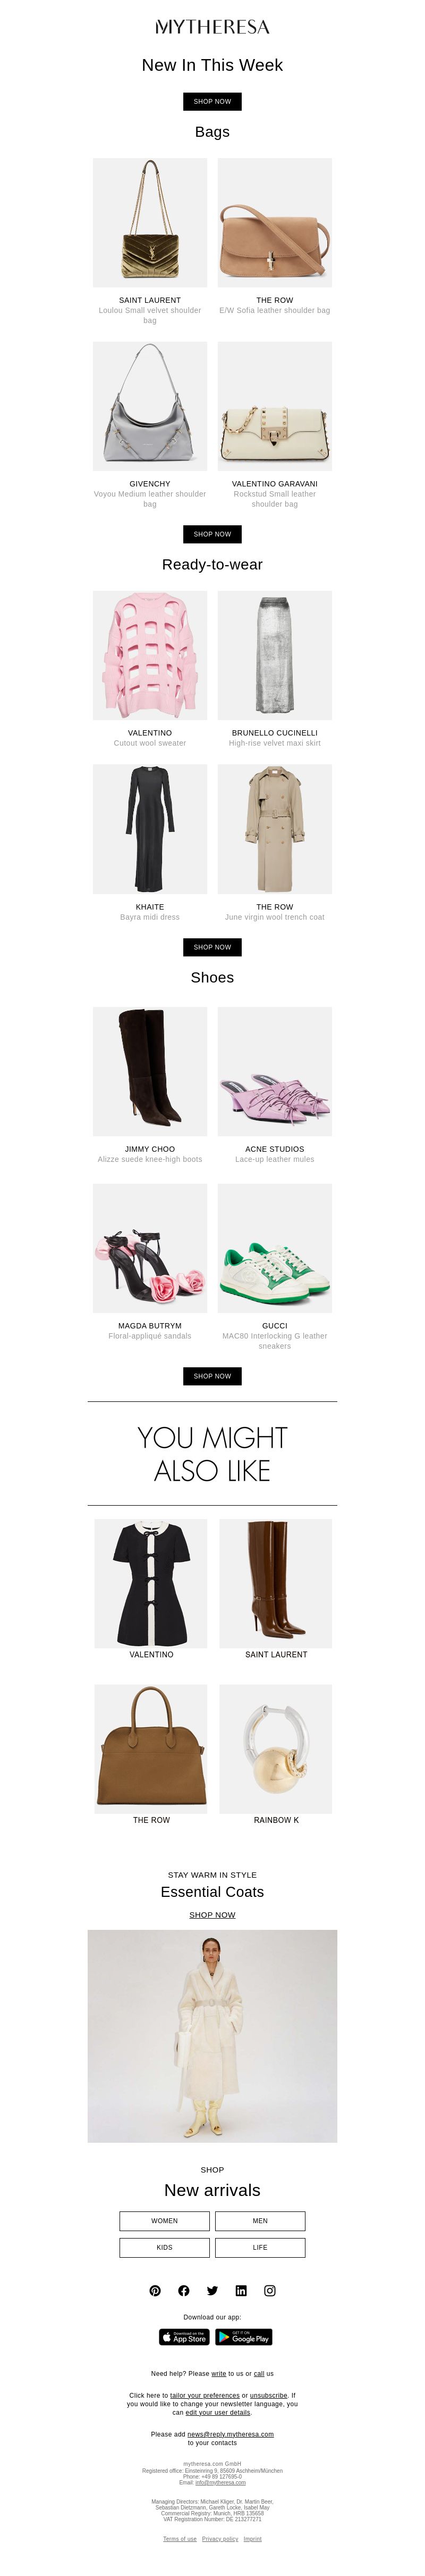This screenshot has height=2576, width=425.
Task: Open the Twitter social icon
Action: point(212,2290)
